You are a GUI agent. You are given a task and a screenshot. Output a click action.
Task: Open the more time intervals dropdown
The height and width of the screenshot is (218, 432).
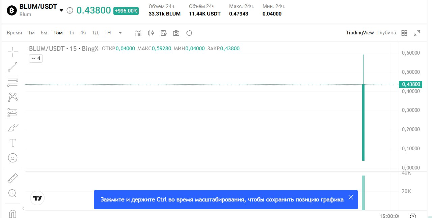pos(120,33)
